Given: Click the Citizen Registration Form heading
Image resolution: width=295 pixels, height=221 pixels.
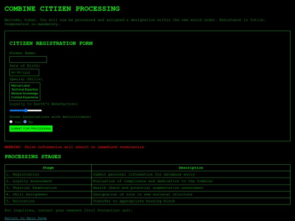Looking at the screenshot, I should (x=51, y=43).
